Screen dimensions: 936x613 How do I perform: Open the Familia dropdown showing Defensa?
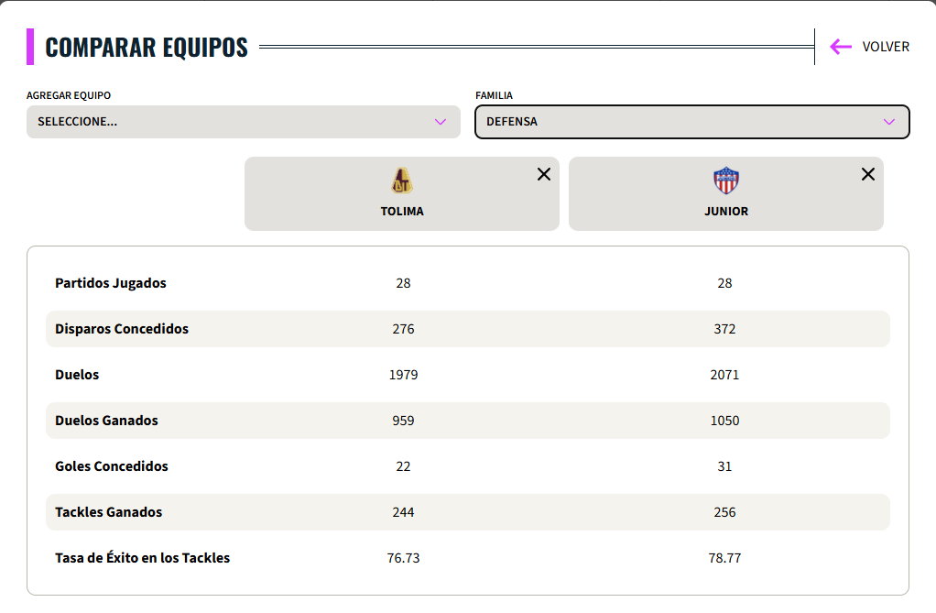tap(691, 122)
